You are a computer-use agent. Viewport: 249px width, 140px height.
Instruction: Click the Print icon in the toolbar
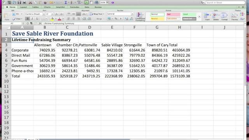pyautogui.click(x=24, y=2)
